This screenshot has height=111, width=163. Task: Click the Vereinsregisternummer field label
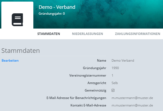[88, 76]
